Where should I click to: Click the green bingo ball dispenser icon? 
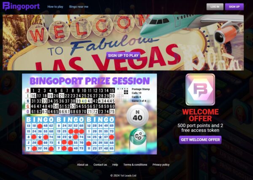(138, 140)
